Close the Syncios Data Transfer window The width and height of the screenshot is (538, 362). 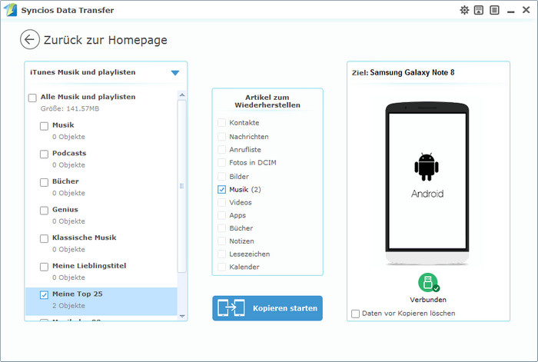[x=526, y=10]
